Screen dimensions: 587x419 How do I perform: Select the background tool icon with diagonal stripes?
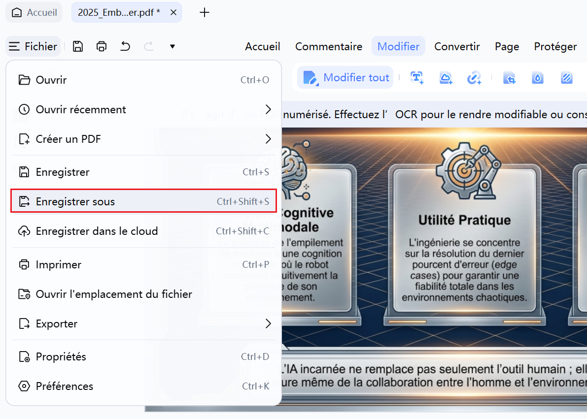tap(566, 78)
